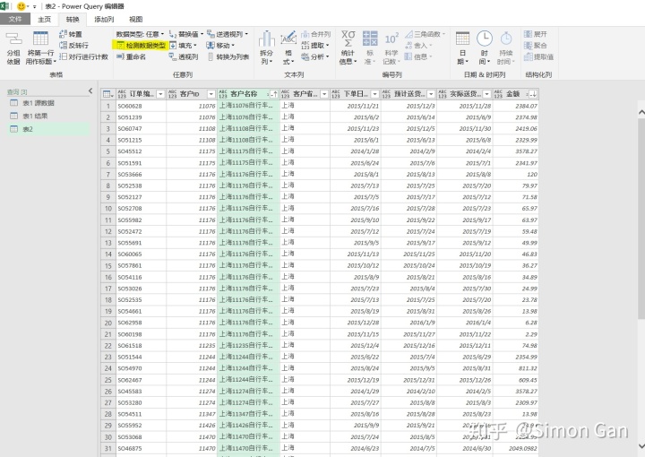Open the 文件 (File) tab
Screen dimensions: 645x457
tap(15, 20)
